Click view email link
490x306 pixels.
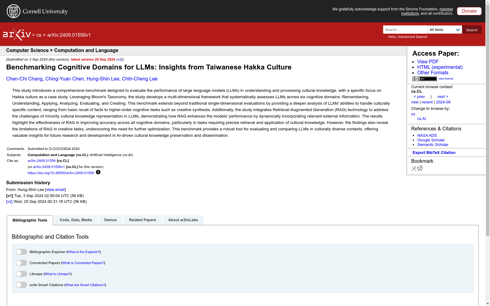55,190
